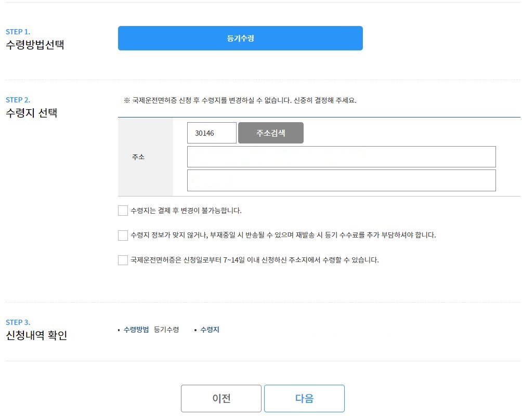This screenshot has height=418, width=522.
Task: Select the first blank address input line
Action: pos(341,156)
